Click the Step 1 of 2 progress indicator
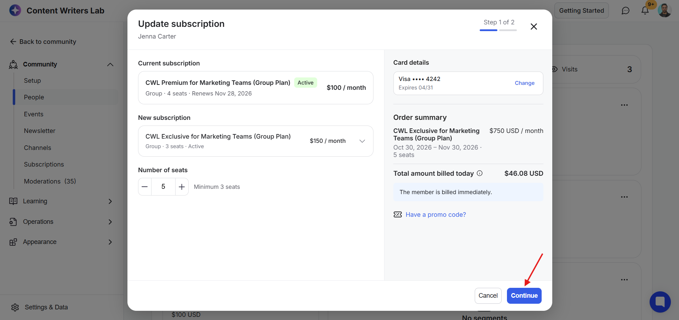Screen dimensions: 679x320 pyautogui.click(x=498, y=25)
